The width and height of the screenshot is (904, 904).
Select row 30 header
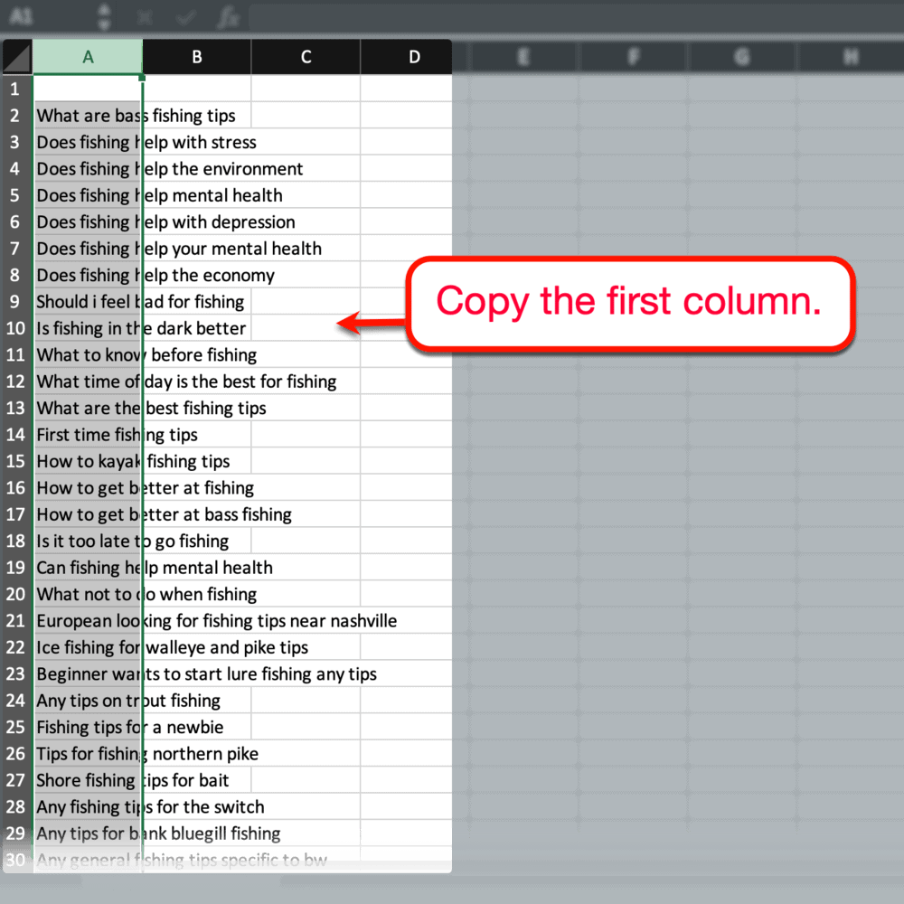(14, 860)
